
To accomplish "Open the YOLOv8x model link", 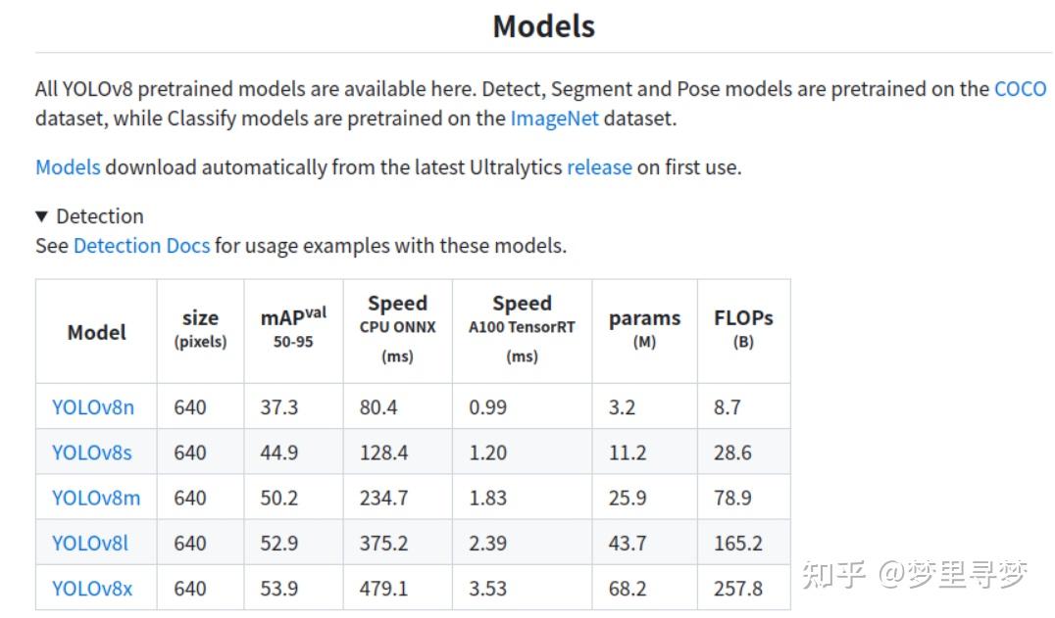I will tap(92, 589).
